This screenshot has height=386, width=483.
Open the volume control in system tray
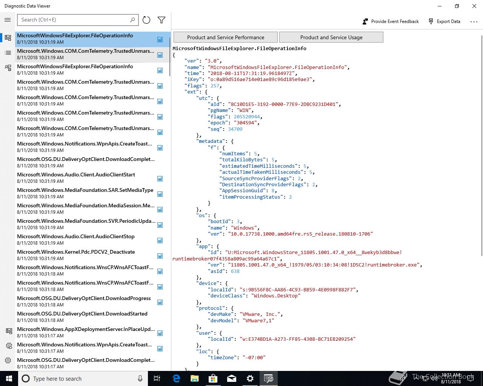point(434,378)
